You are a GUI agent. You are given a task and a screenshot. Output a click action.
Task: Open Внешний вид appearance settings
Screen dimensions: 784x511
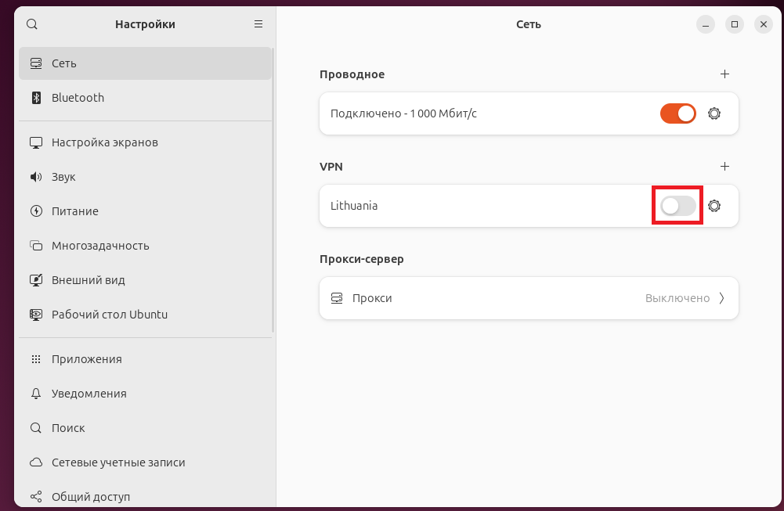click(89, 280)
